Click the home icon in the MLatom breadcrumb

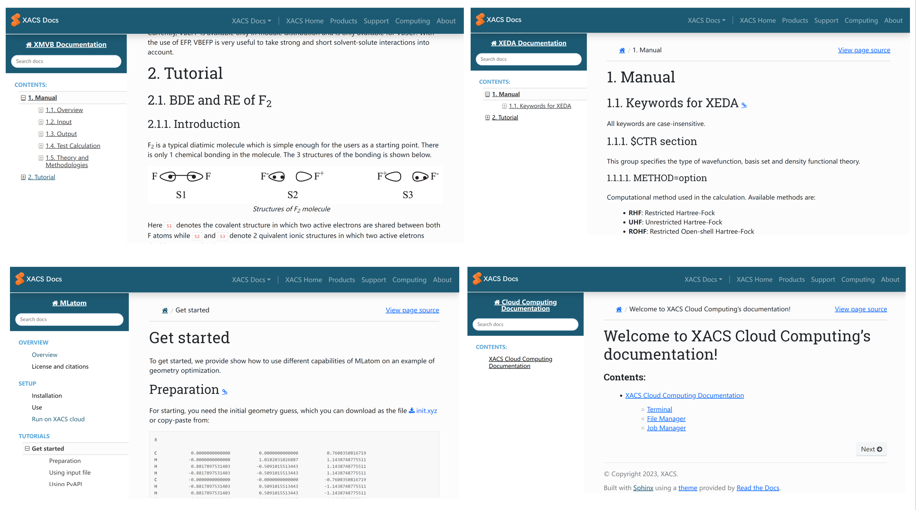click(165, 310)
